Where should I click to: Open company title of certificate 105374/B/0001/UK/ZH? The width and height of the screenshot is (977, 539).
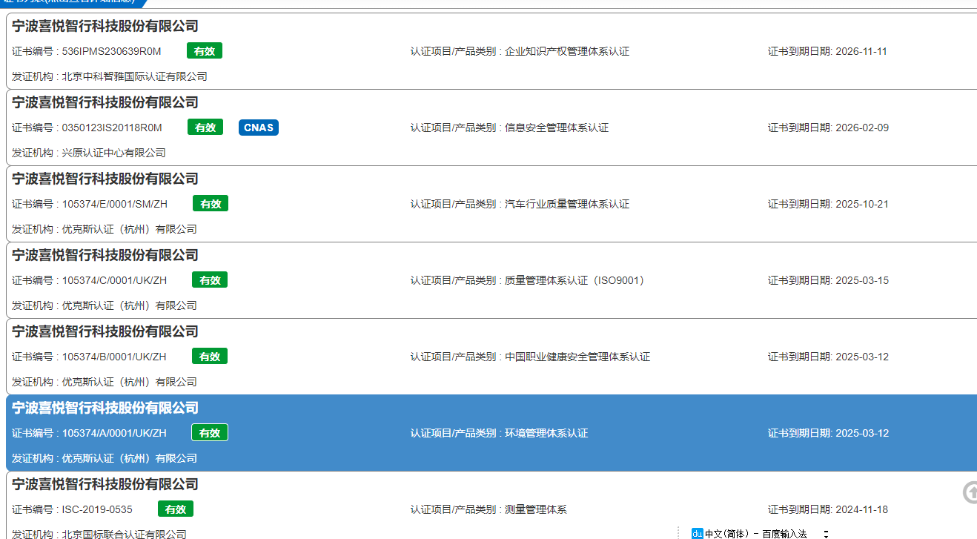pyautogui.click(x=105, y=331)
